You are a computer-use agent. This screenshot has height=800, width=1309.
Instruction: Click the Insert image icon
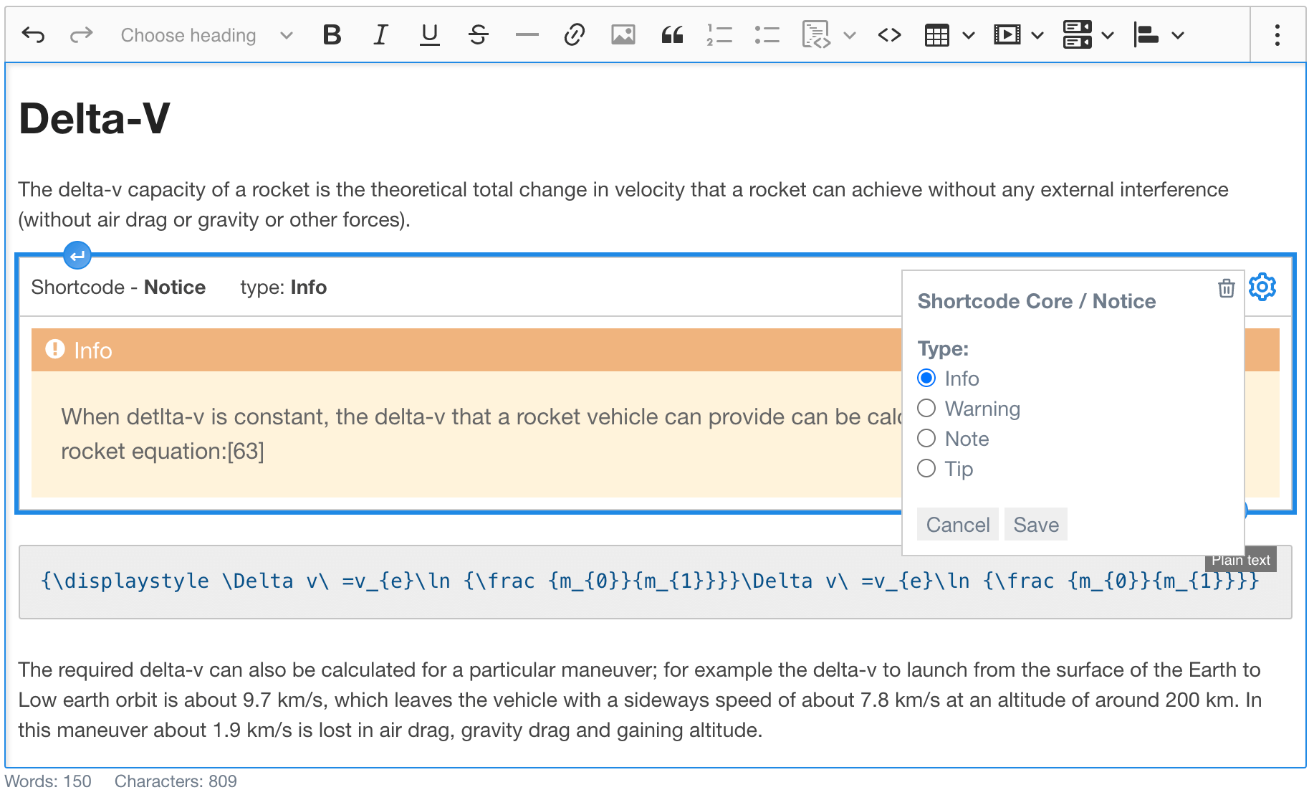pos(623,34)
